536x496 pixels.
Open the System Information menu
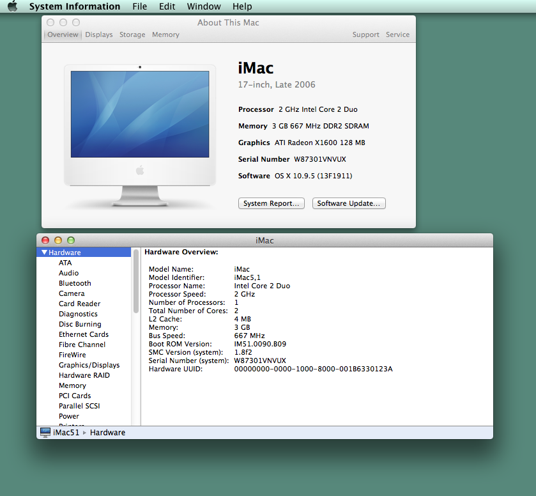click(75, 6)
